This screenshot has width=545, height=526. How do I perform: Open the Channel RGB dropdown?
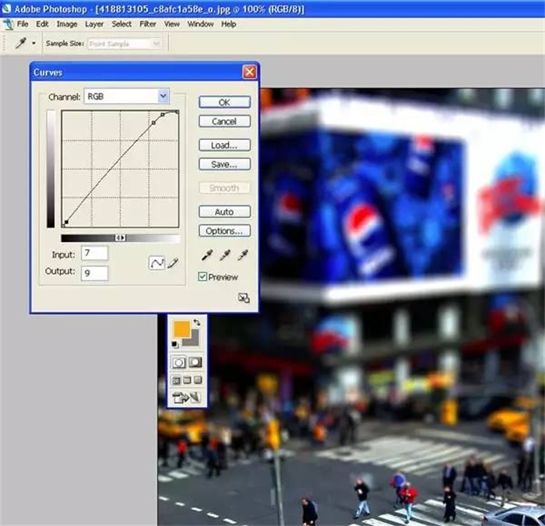pos(127,96)
